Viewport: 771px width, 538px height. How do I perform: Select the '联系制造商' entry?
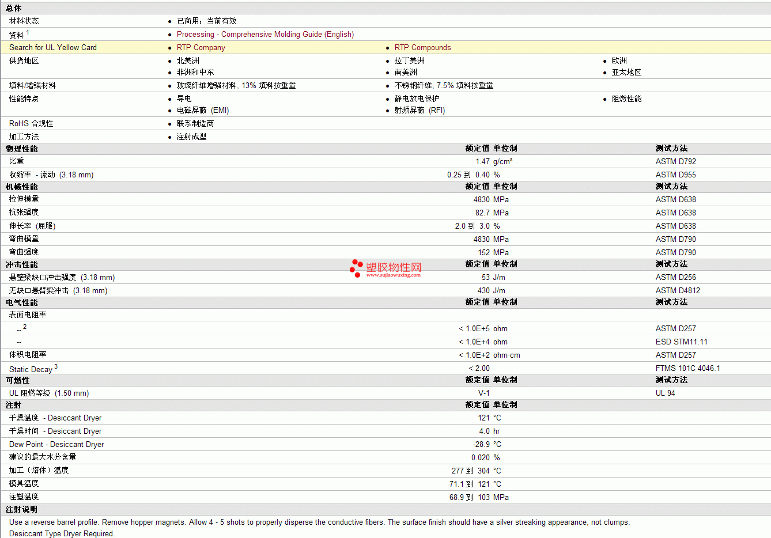tap(195, 124)
